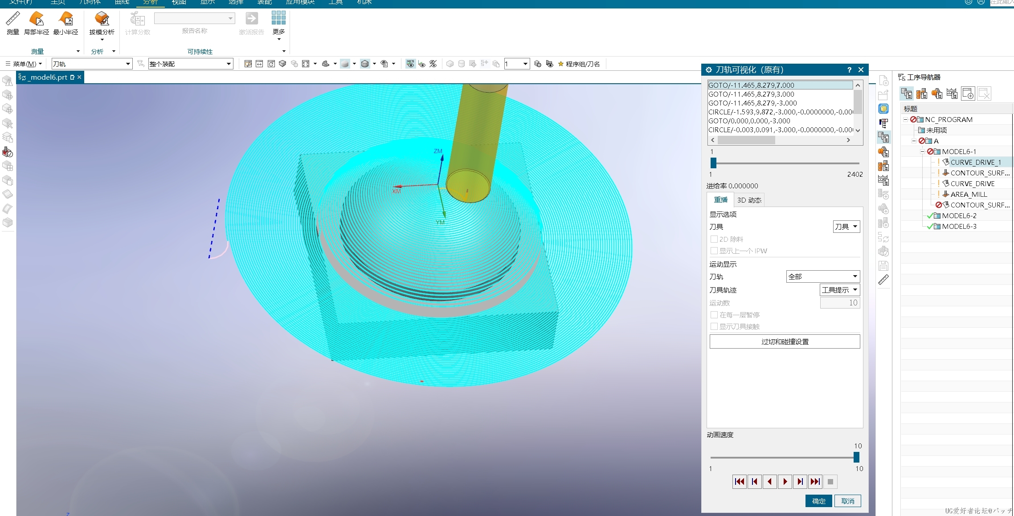Viewport: 1014px width, 516px height.
Task: Open the 刀具 display dropdown
Action: 846,227
